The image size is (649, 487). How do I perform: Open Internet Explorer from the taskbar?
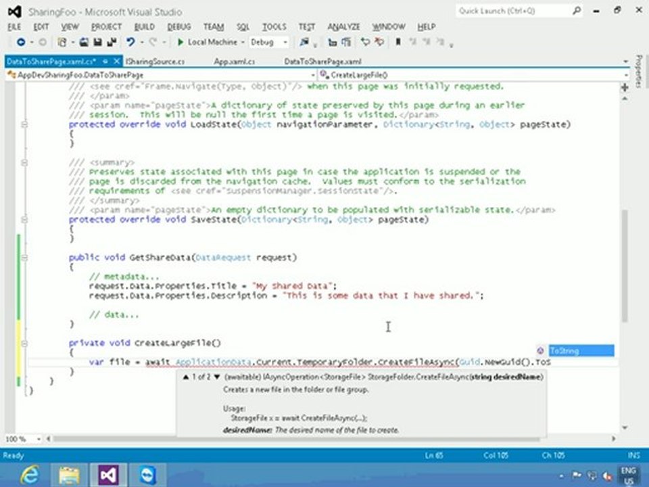[30, 475]
